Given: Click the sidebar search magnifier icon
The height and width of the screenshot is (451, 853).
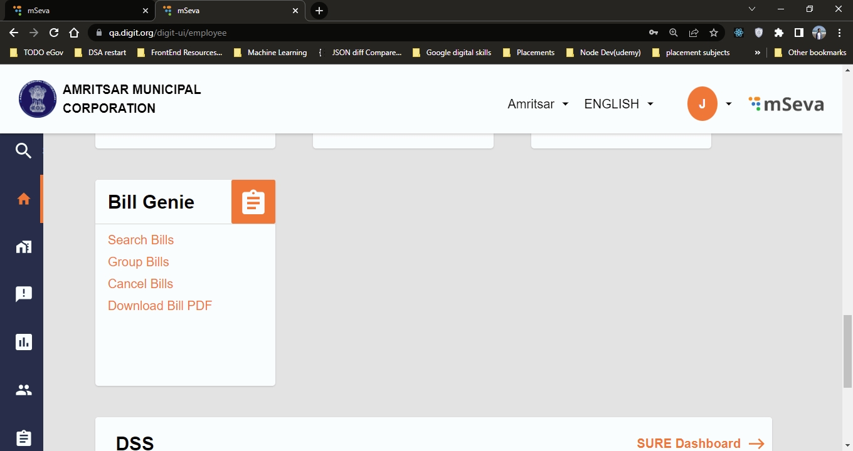Looking at the screenshot, I should [23, 151].
